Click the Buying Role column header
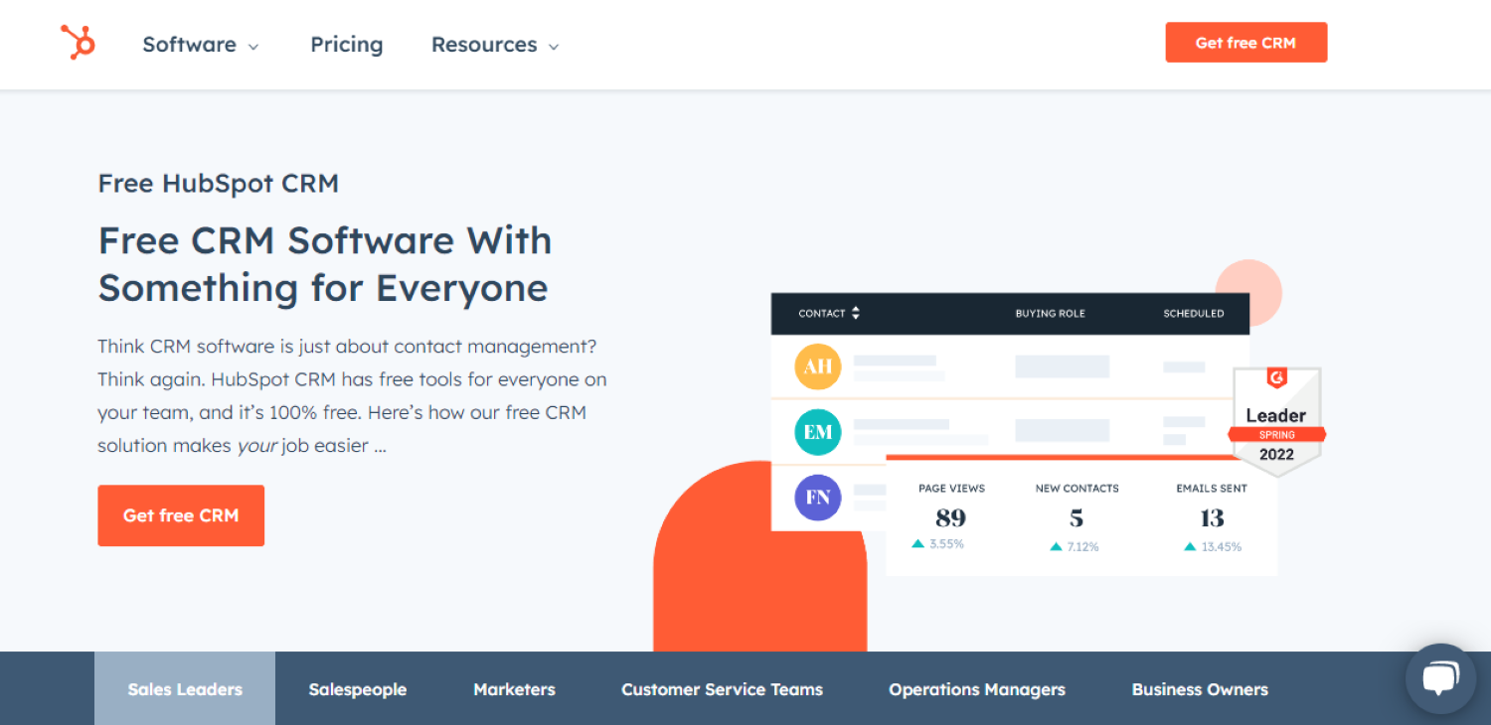The height and width of the screenshot is (725, 1491). click(1050, 314)
